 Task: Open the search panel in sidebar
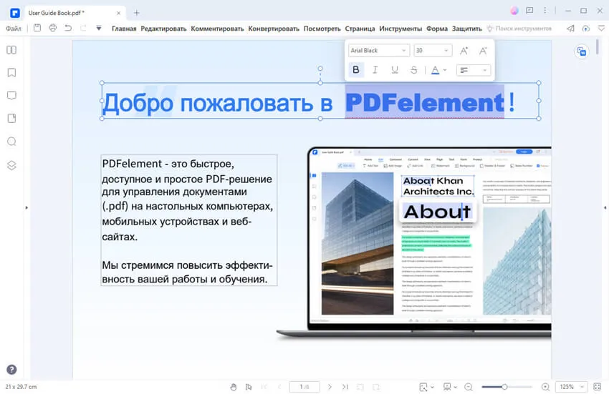[x=11, y=142]
